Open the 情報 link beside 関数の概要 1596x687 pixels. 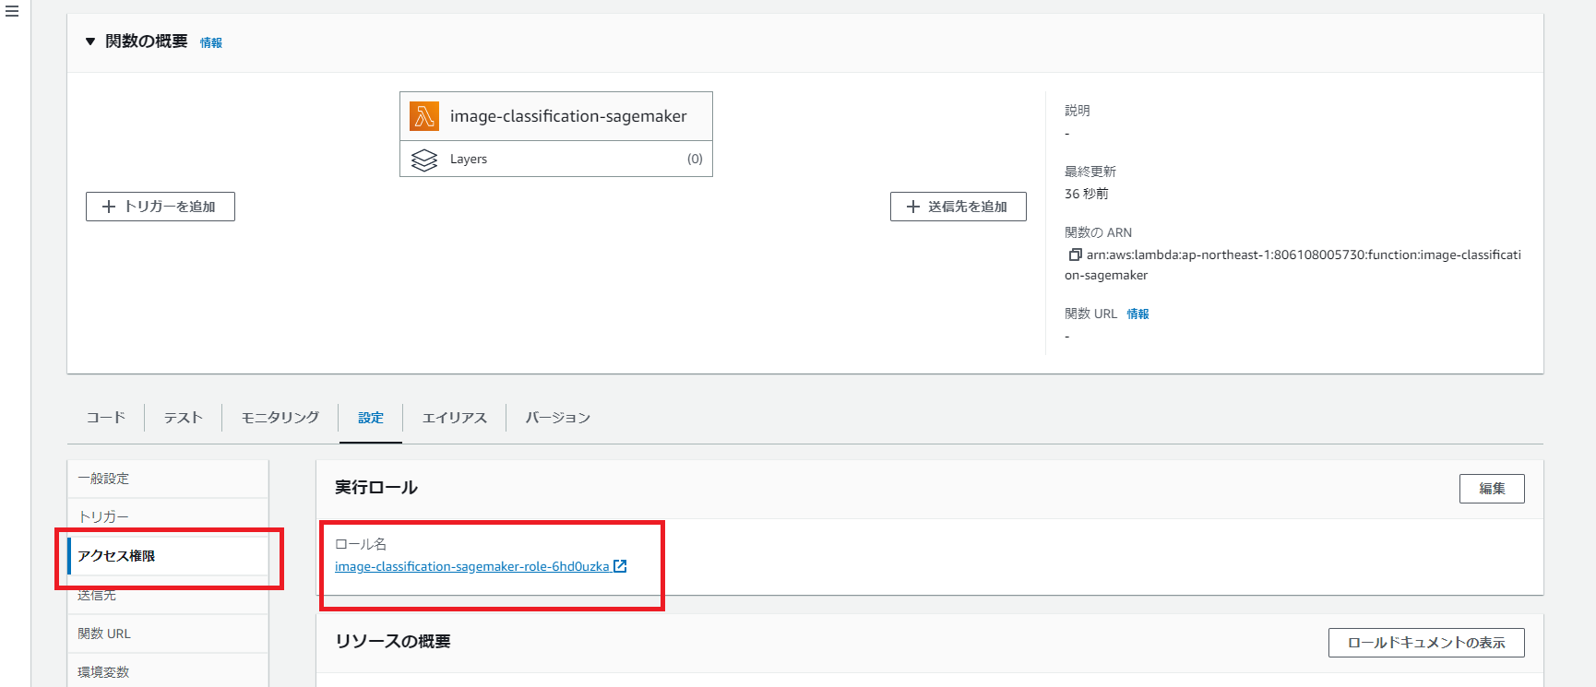coord(211,42)
